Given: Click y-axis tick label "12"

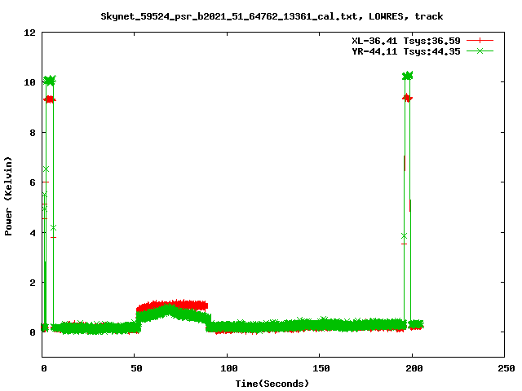Looking at the screenshot, I should tap(29, 33).
